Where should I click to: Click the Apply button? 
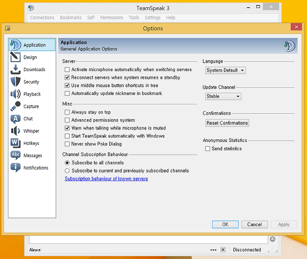(284, 224)
